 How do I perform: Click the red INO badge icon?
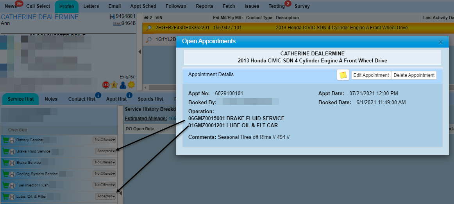tap(105, 85)
